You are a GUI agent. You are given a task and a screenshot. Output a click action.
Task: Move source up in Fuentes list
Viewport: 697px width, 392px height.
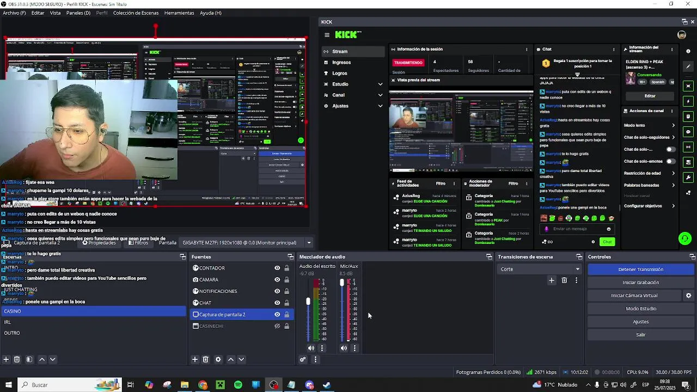pos(231,359)
